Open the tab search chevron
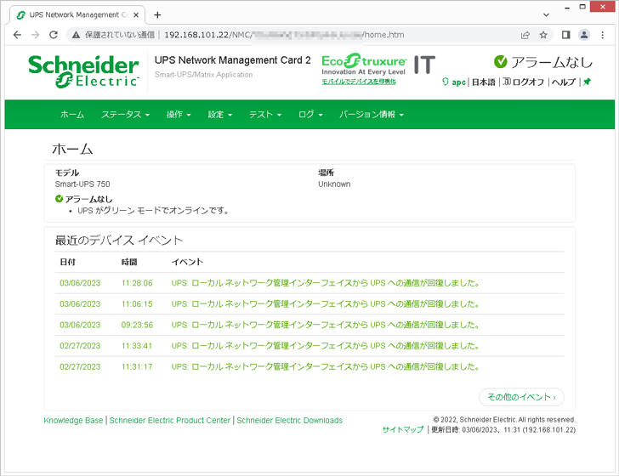The height and width of the screenshot is (476, 619). 546,15
